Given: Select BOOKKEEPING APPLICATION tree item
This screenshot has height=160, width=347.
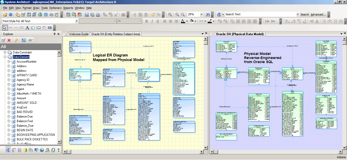Looking at the screenshot, I should tap(36, 135).
